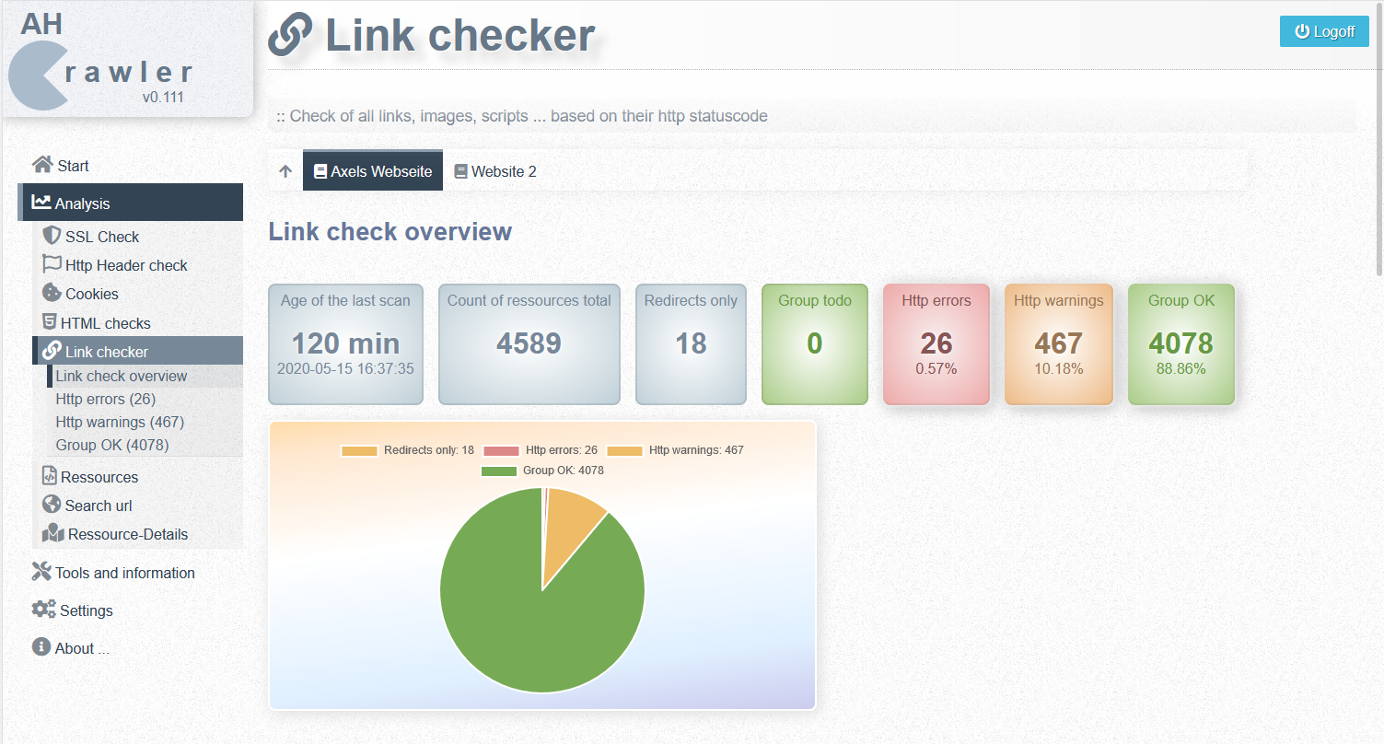Screen dimensions: 1384x744
Task: Open the About ... sidebar section
Action: (71, 648)
